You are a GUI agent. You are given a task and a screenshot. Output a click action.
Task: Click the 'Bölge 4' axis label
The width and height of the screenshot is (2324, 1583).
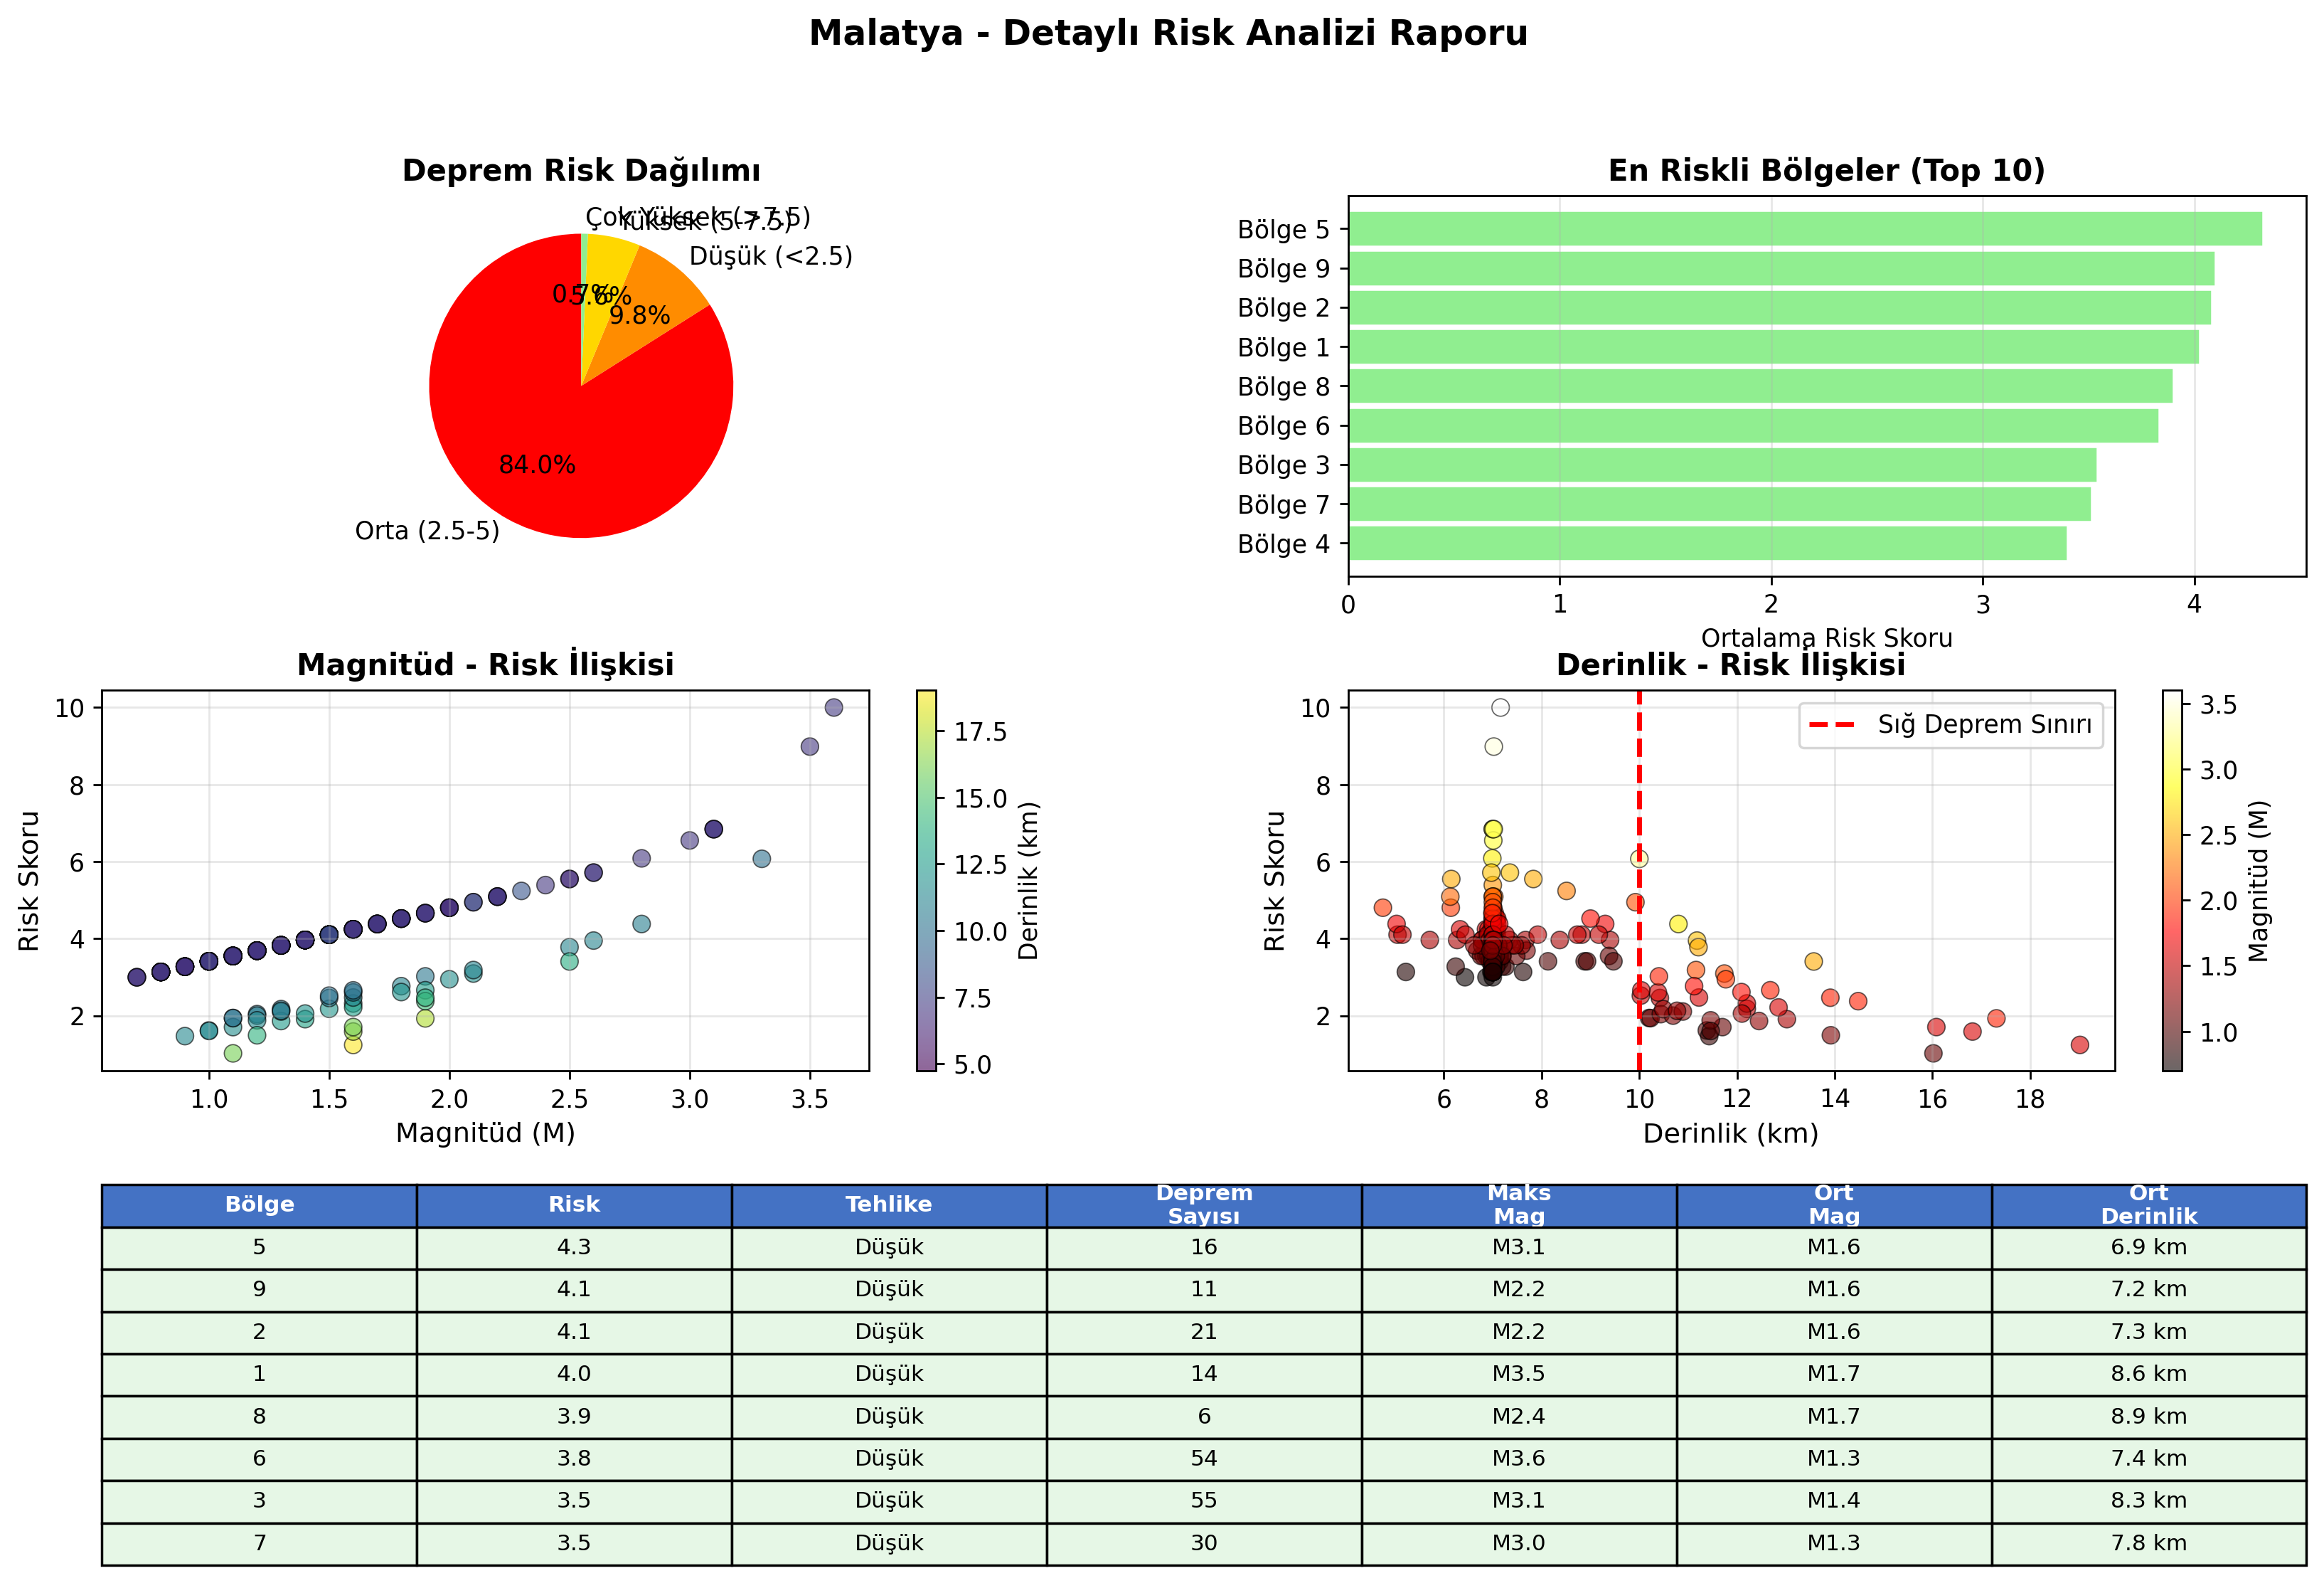tap(1284, 544)
